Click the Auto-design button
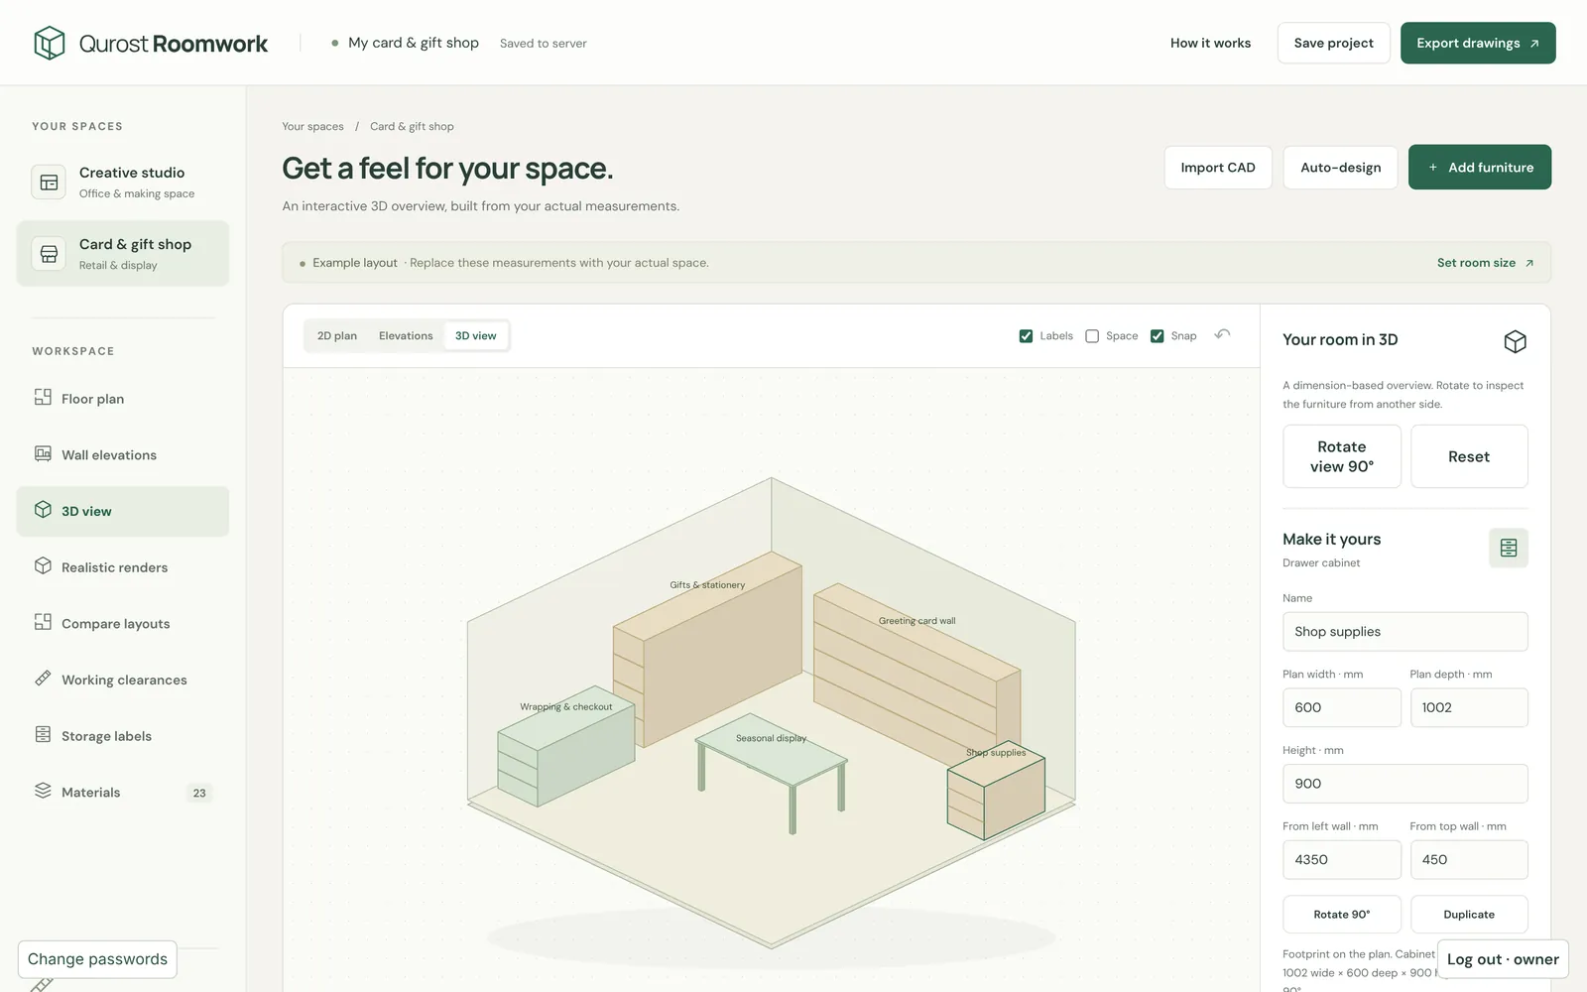The height and width of the screenshot is (992, 1587). coord(1340,168)
